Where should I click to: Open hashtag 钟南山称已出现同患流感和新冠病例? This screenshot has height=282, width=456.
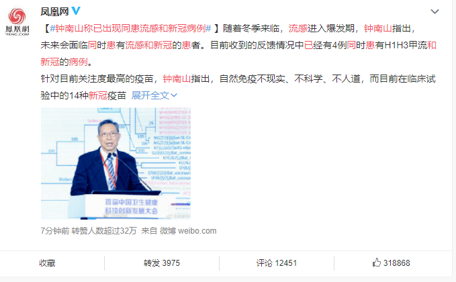pos(130,28)
